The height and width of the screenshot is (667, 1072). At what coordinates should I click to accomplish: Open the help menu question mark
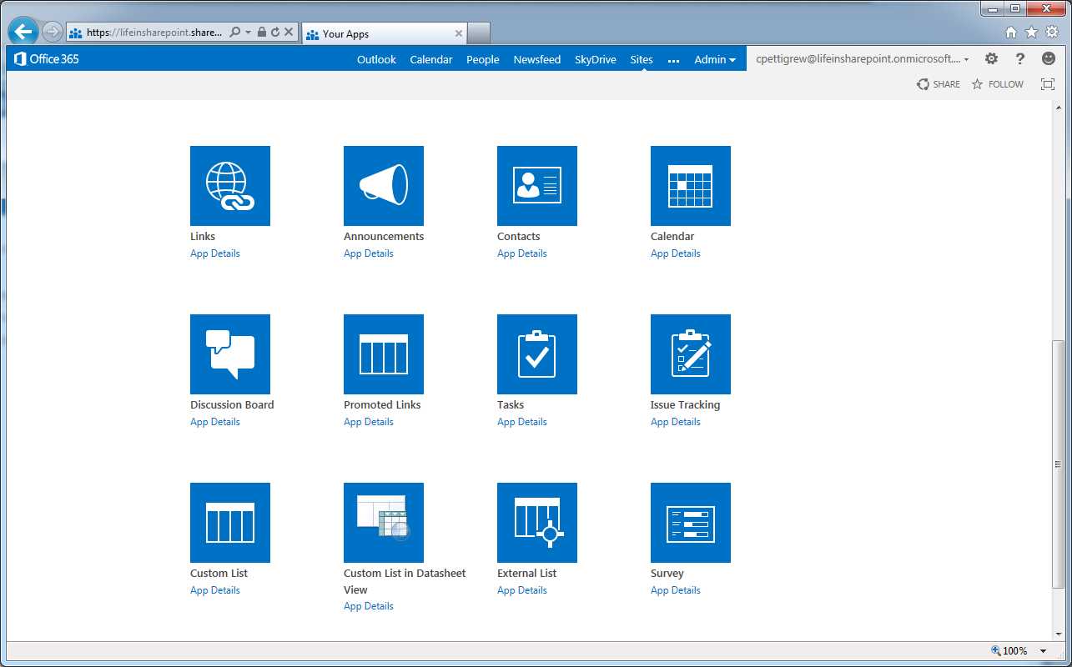pos(1019,58)
